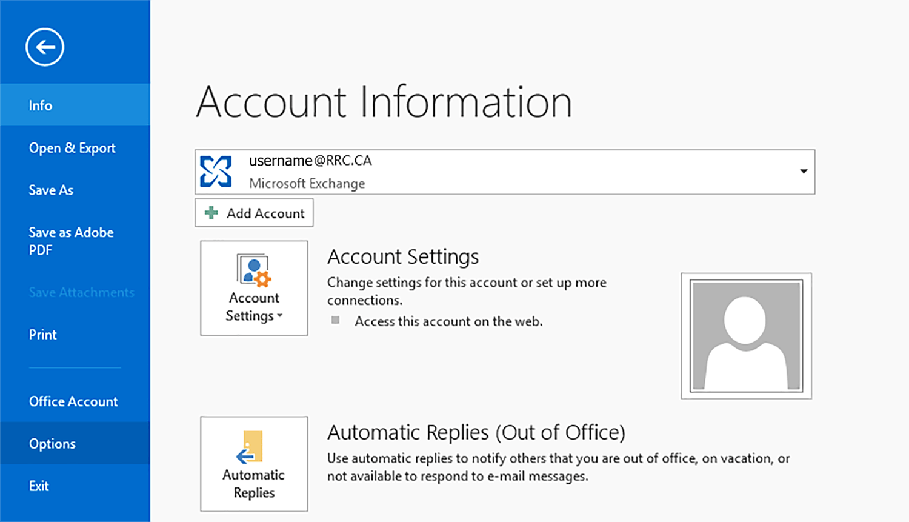Image resolution: width=909 pixels, height=522 pixels.
Task: Select the Info tab in sidebar
Action: click(x=41, y=105)
